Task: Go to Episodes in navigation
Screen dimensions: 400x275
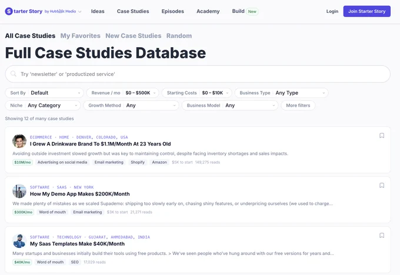Action: tap(173, 11)
